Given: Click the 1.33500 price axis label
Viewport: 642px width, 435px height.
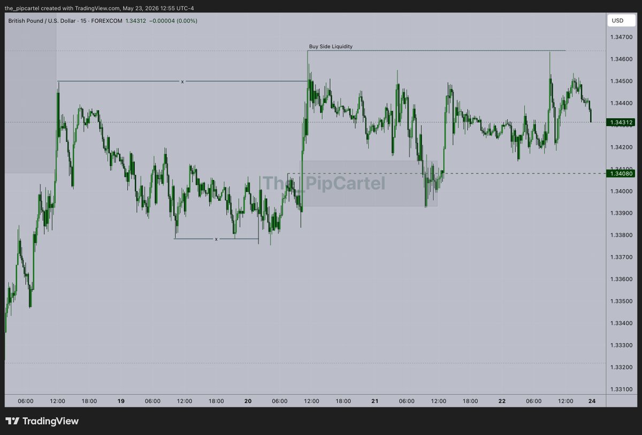Looking at the screenshot, I should (x=620, y=301).
